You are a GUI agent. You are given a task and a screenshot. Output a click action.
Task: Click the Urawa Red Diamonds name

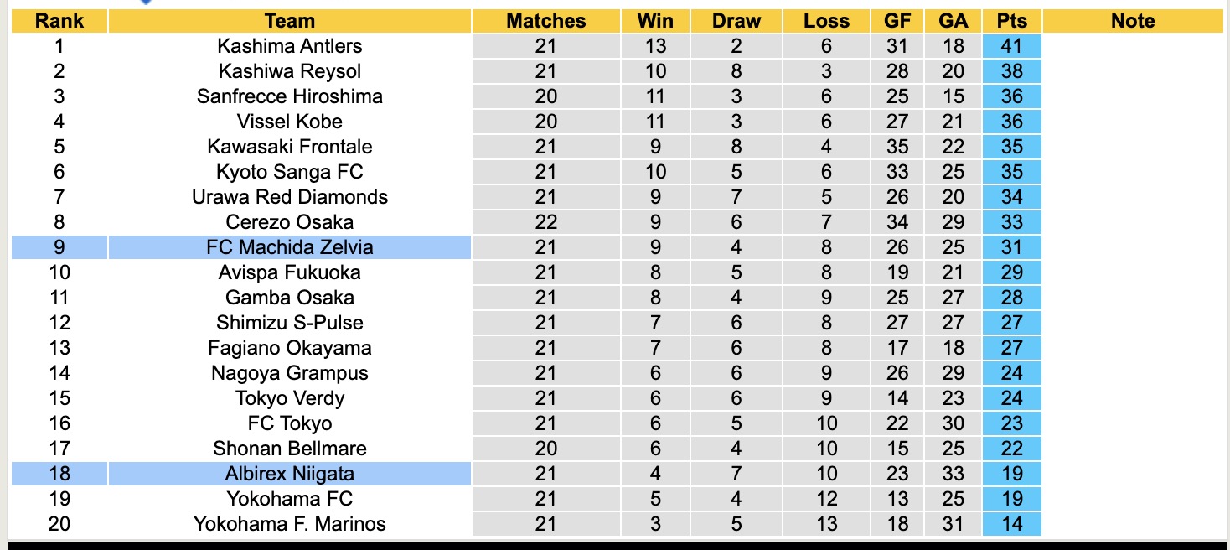point(289,197)
